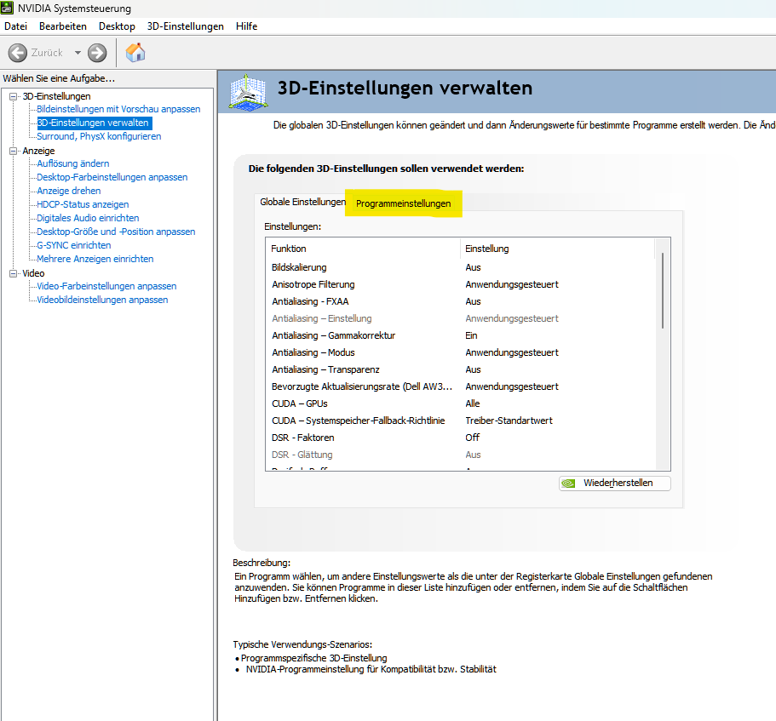
Task: Open Videobildeinstellungen anpassen
Action: (102, 300)
